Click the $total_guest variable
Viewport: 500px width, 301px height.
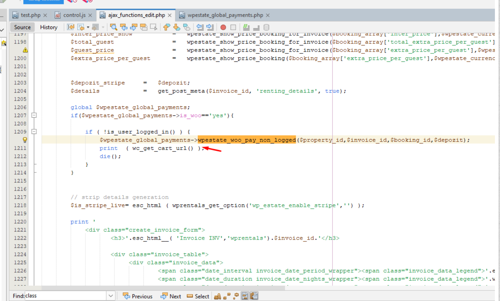click(92, 42)
